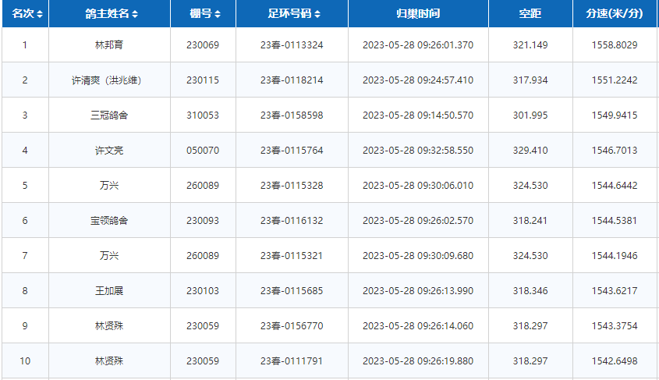The height and width of the screenshot is (380, 659).
Task: Click sort arrows beside 棚号 header
Action: [x=217, y=15]
